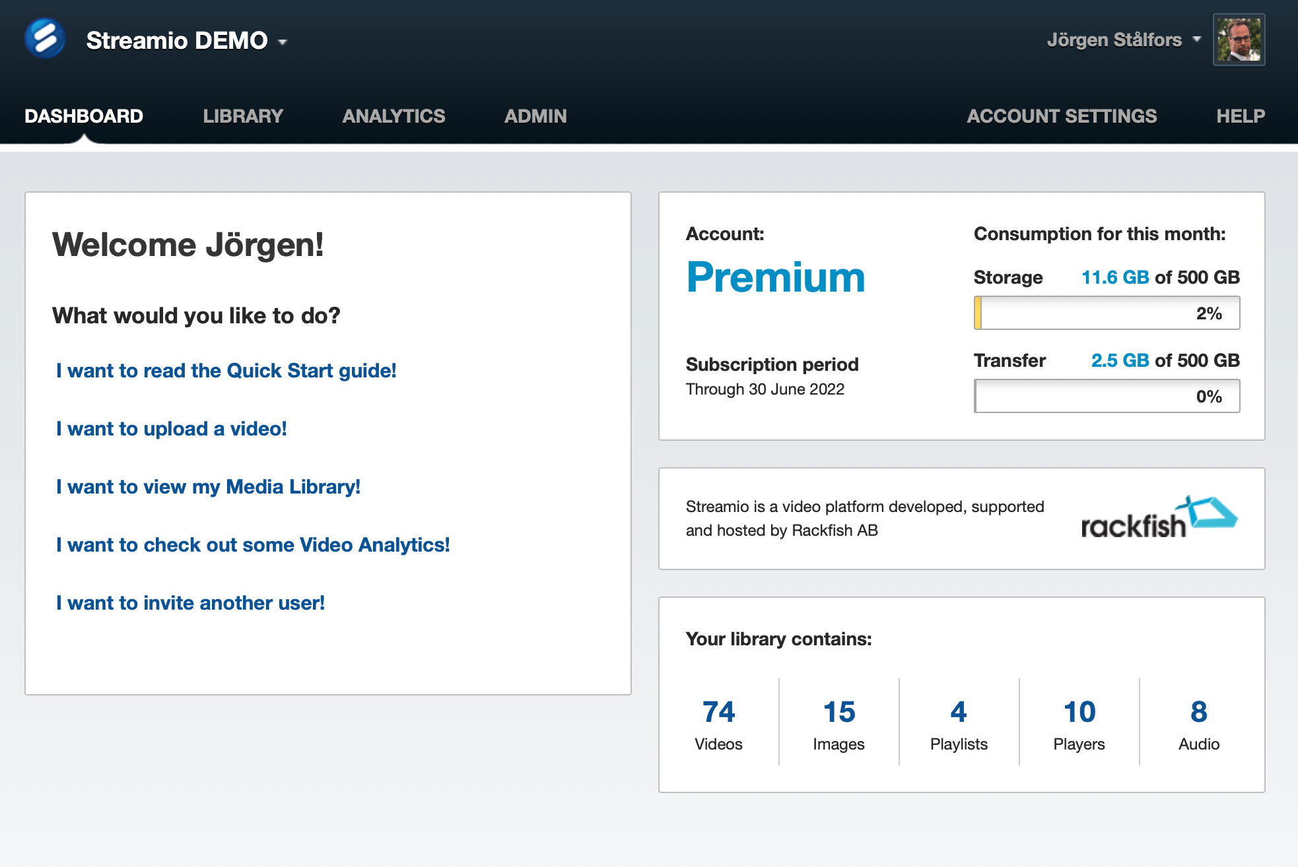Viewport: 1298px width, 867px height.
Task: Click the Transfer usage bar showing 0%
Action: coord(1107,396)
